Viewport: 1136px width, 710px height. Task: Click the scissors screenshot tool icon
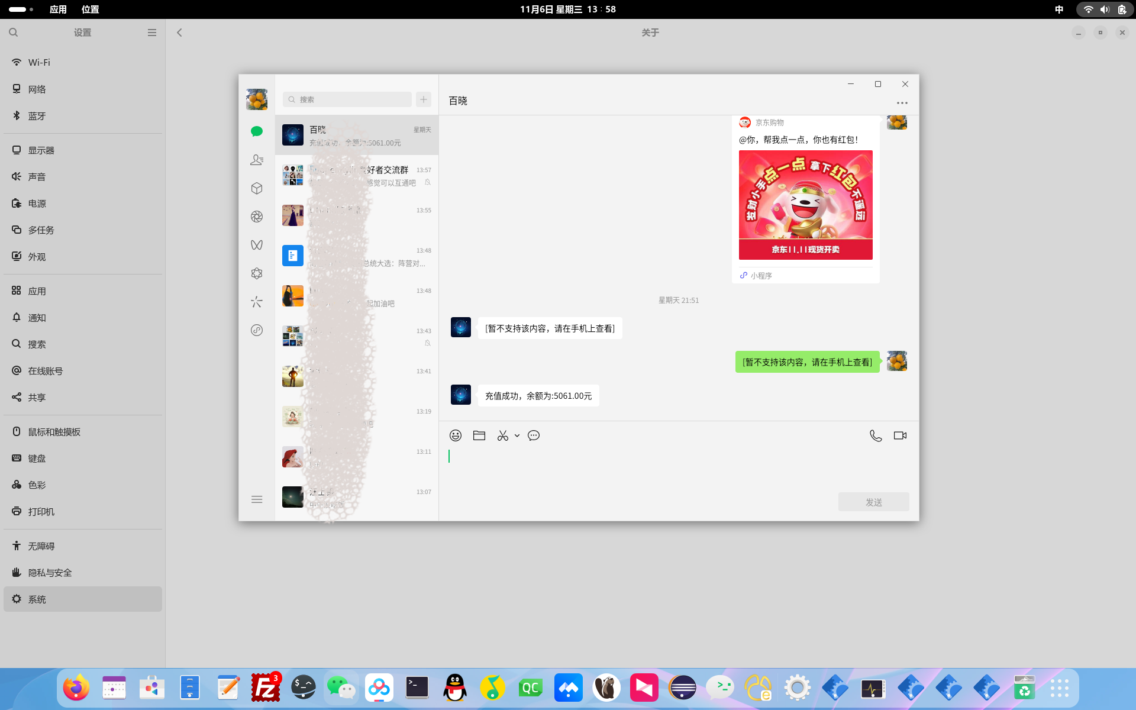click(x=502, y=435)
